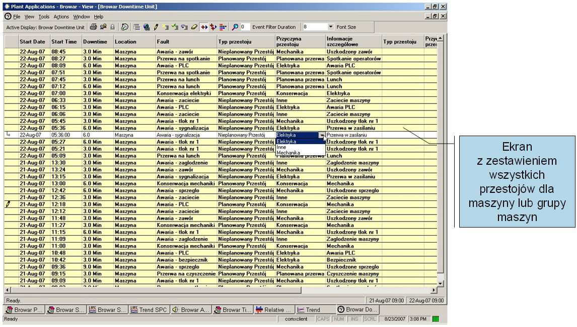Click the list view toolbar icon
The image size is (577, 327).
(x=136, y=27)
